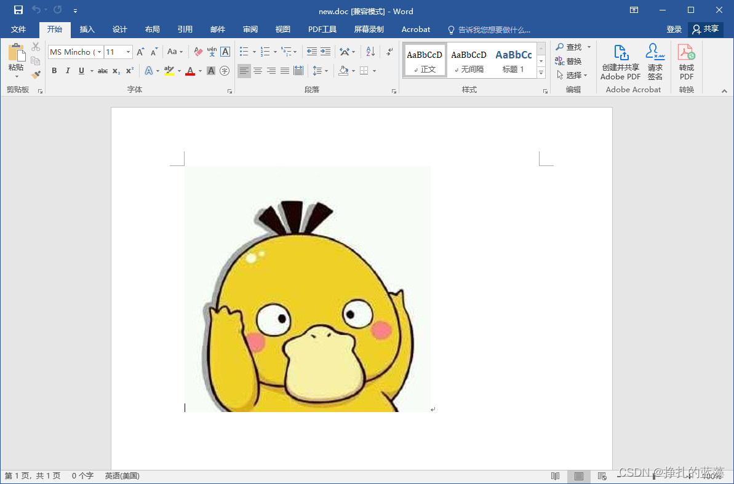Screen dimensions: 734x484
Task: Open Customize Quick Access Toolbar arrow
Action: (x=75, y=10)
